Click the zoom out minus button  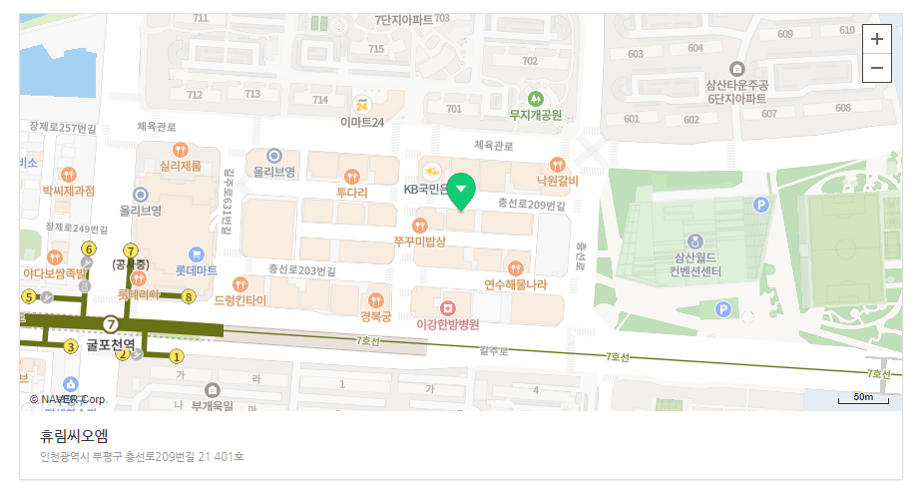coord(876,68)
